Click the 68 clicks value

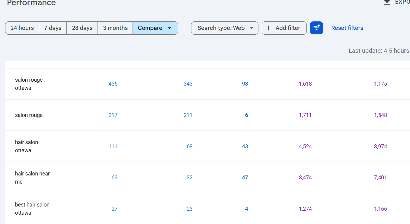190,147
